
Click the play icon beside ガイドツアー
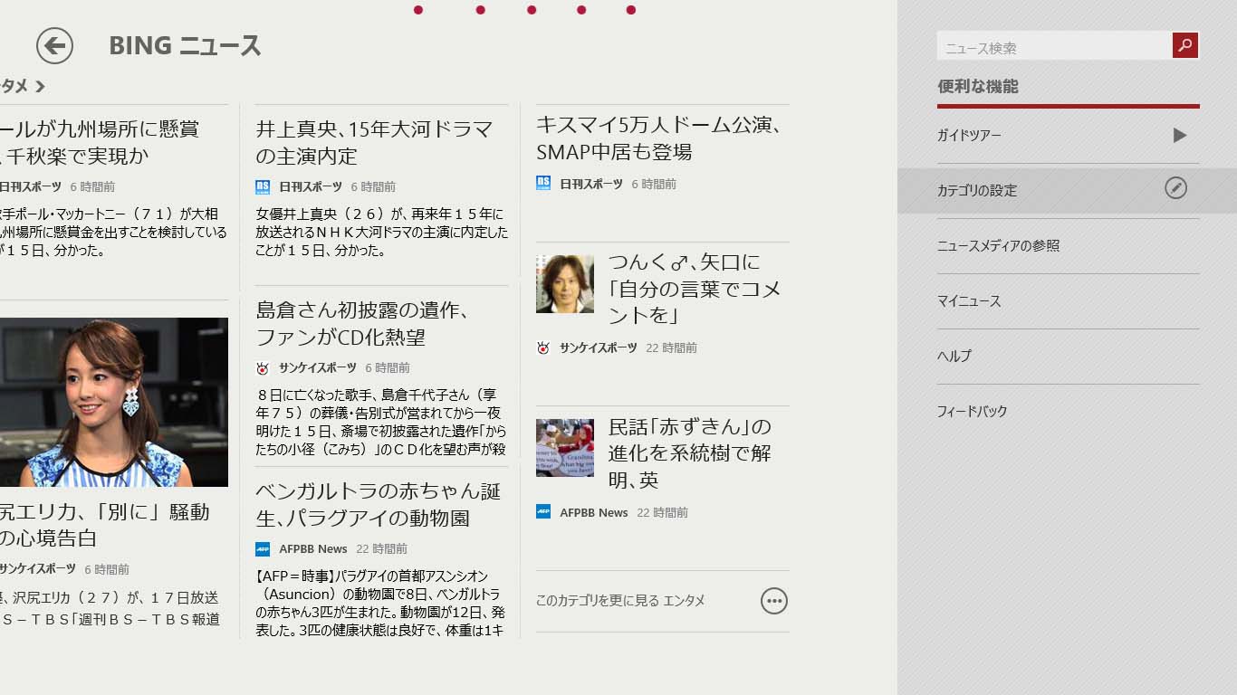point(1179,135)
